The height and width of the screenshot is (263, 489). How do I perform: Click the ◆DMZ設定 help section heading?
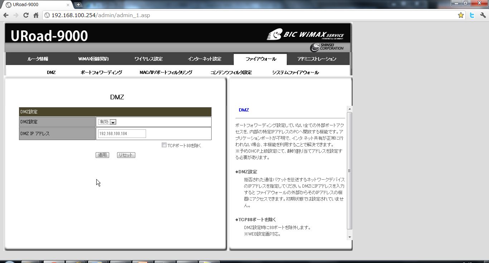(x=246, y=172)
